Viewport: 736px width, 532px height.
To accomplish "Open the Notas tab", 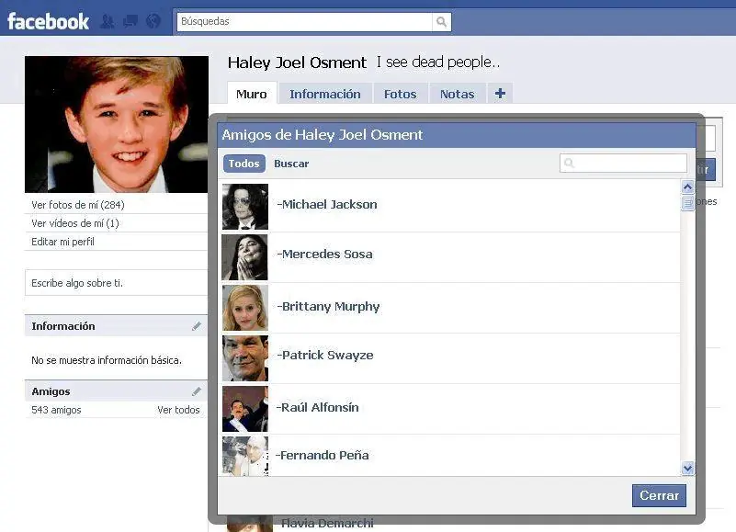I will pos(458,94).
